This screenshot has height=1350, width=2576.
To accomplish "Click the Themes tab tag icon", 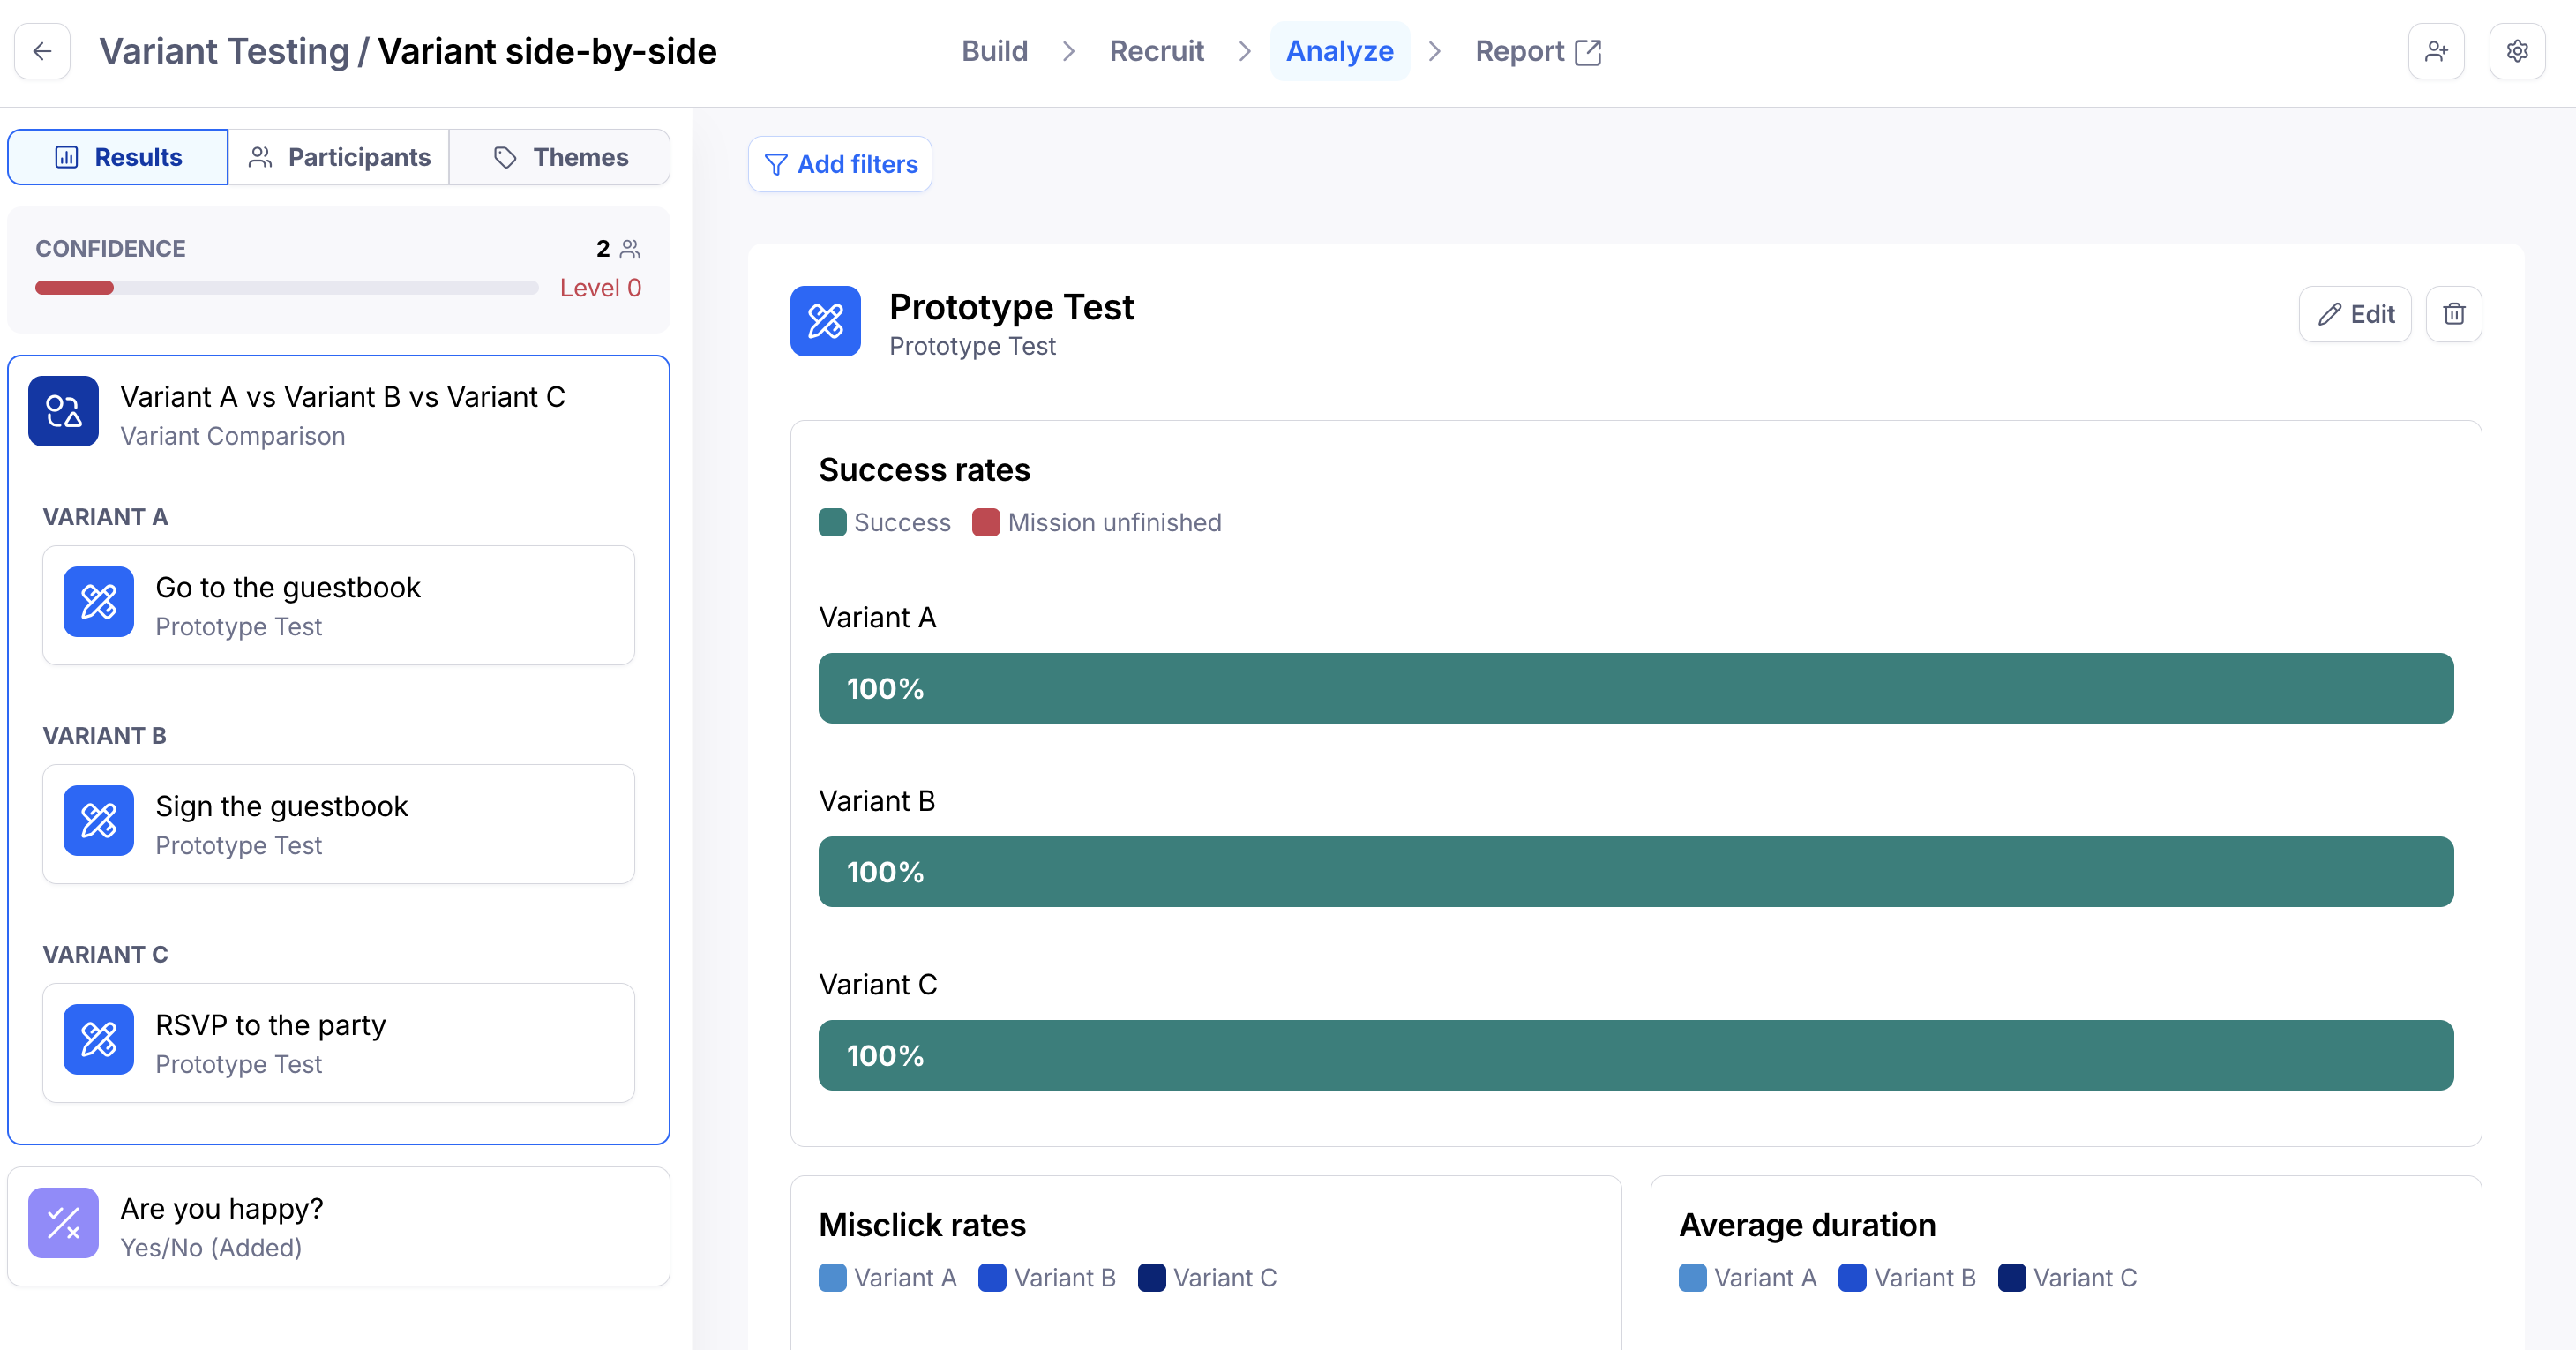I will click(x=505, y=157).
